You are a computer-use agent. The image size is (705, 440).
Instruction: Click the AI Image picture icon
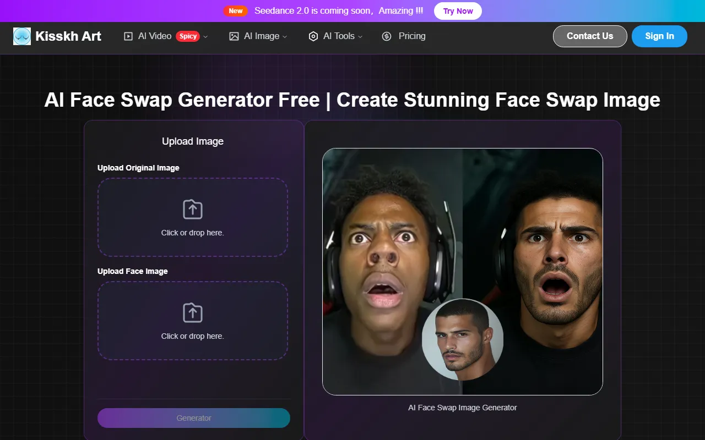coord(234,36)
